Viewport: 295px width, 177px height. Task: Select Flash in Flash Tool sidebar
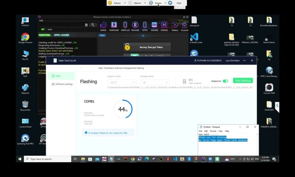61,76
